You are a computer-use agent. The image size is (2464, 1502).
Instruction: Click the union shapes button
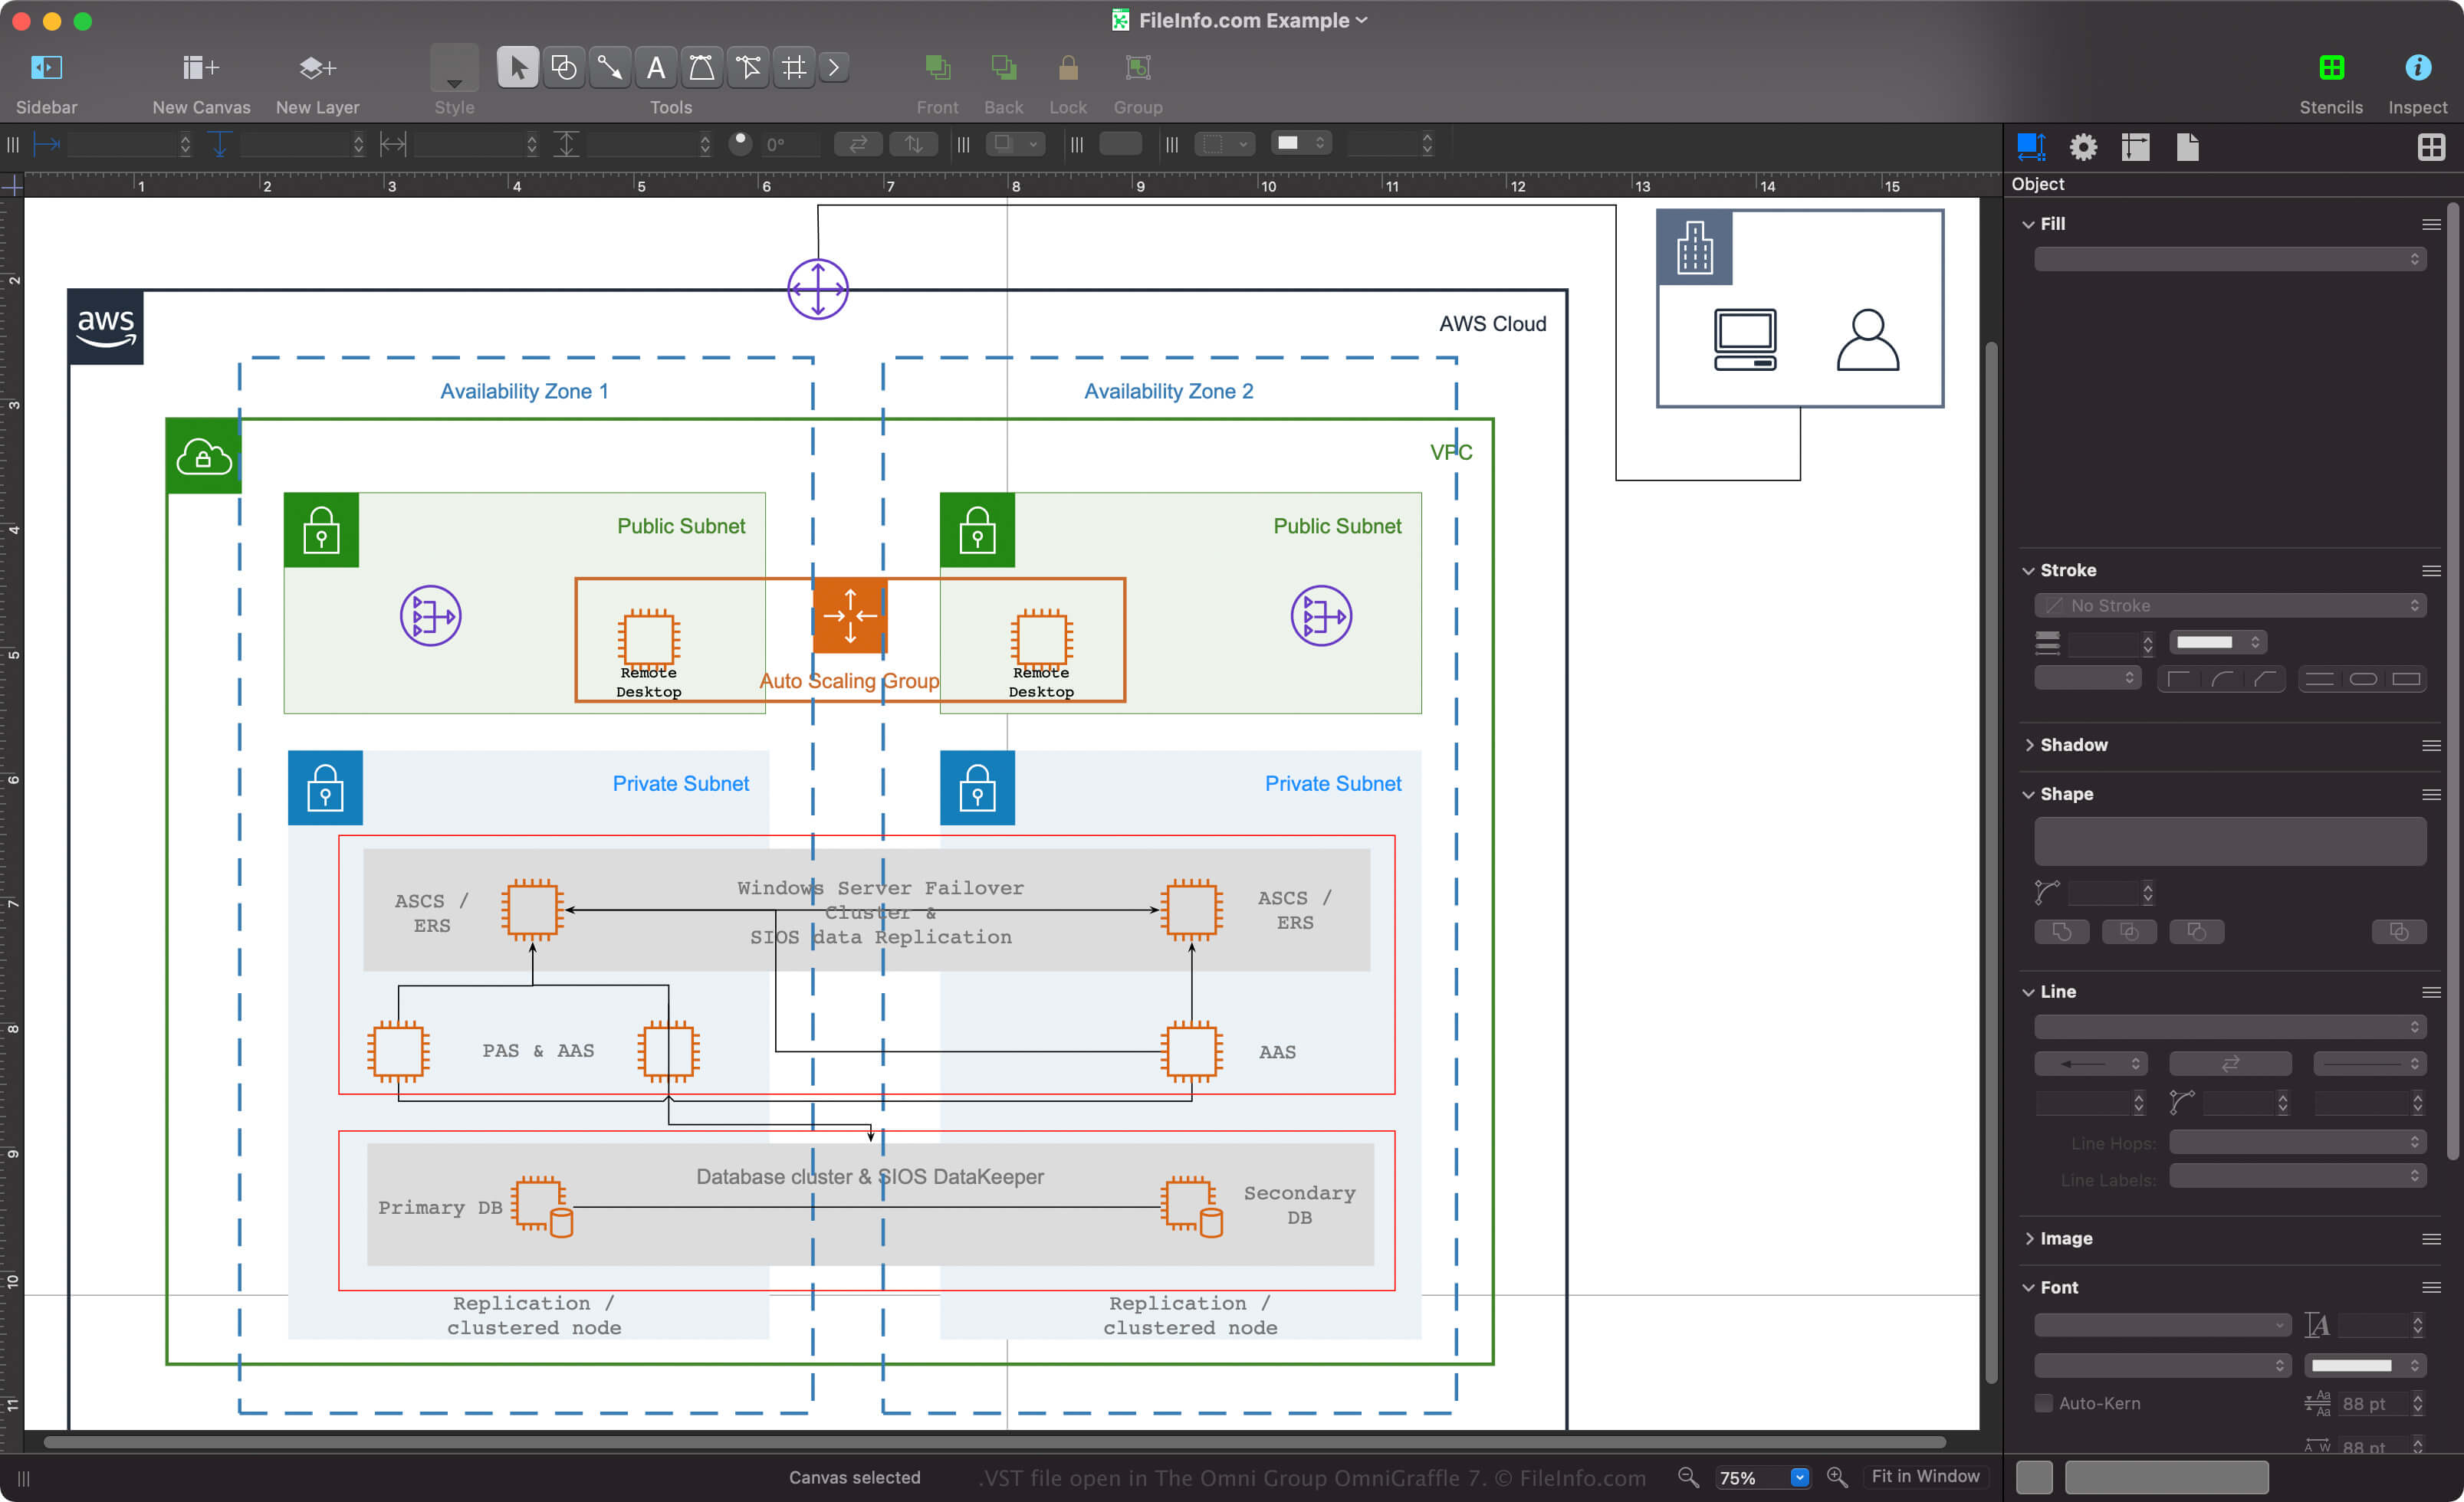click(x=2061, y=933)
